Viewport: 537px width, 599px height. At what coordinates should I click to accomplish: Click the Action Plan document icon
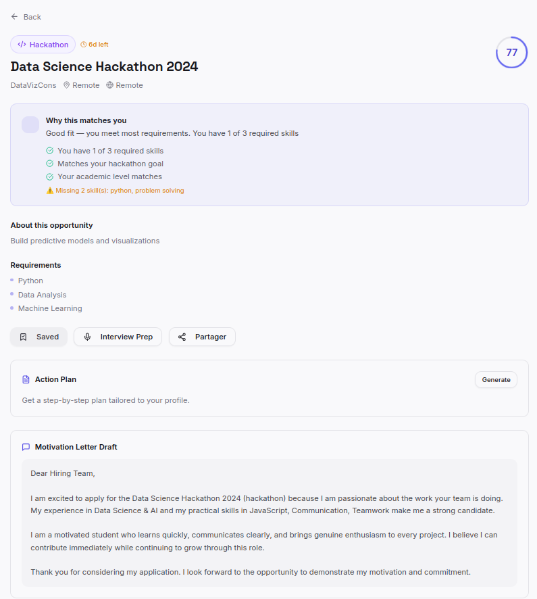[26, 379]
